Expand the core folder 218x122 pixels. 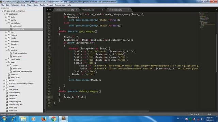(x=6, y=32)
